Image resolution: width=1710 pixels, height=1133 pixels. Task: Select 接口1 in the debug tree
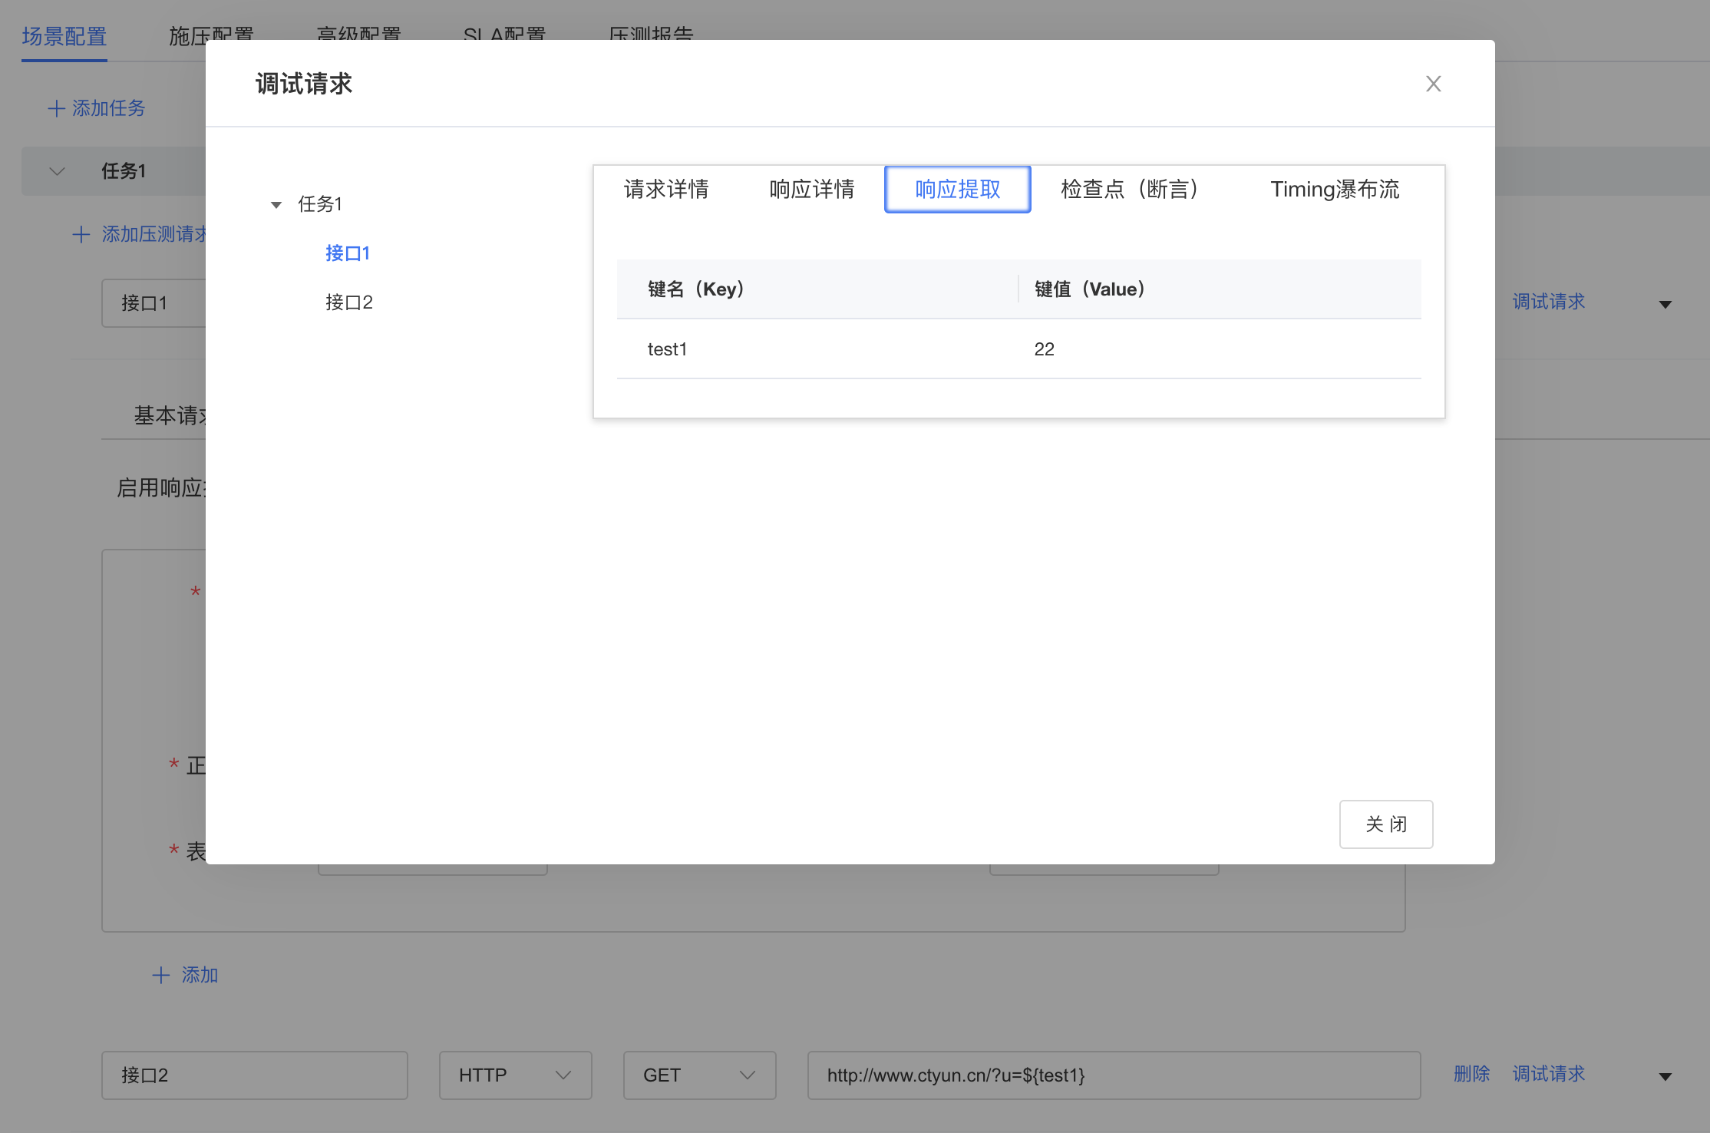[x=348, y=253]
